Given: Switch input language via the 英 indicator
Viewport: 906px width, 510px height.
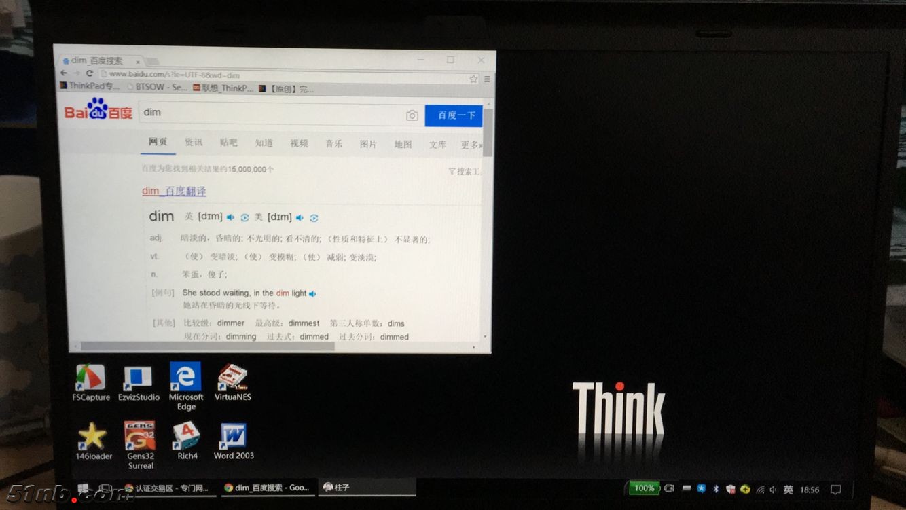Looking at the screenshot, I should [x=788, y=488].
